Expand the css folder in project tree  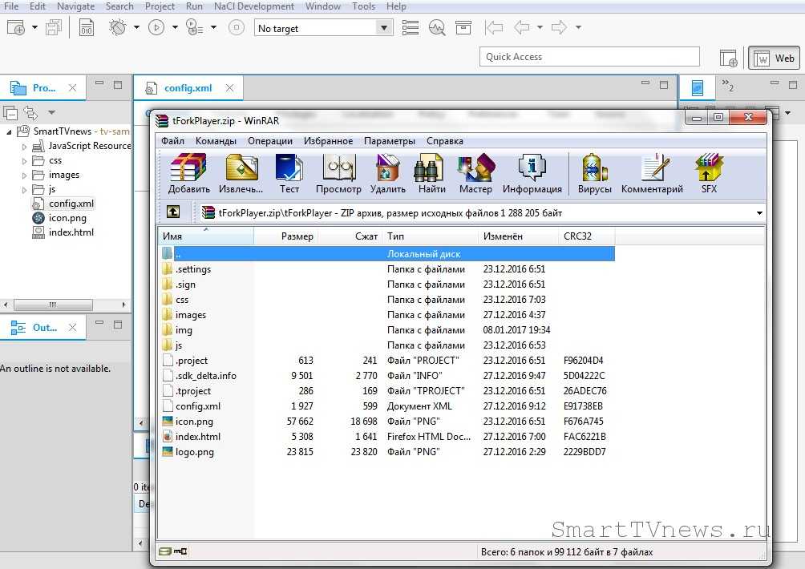[x=25, y=160]
